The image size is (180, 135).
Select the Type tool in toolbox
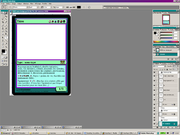(6, 38)
